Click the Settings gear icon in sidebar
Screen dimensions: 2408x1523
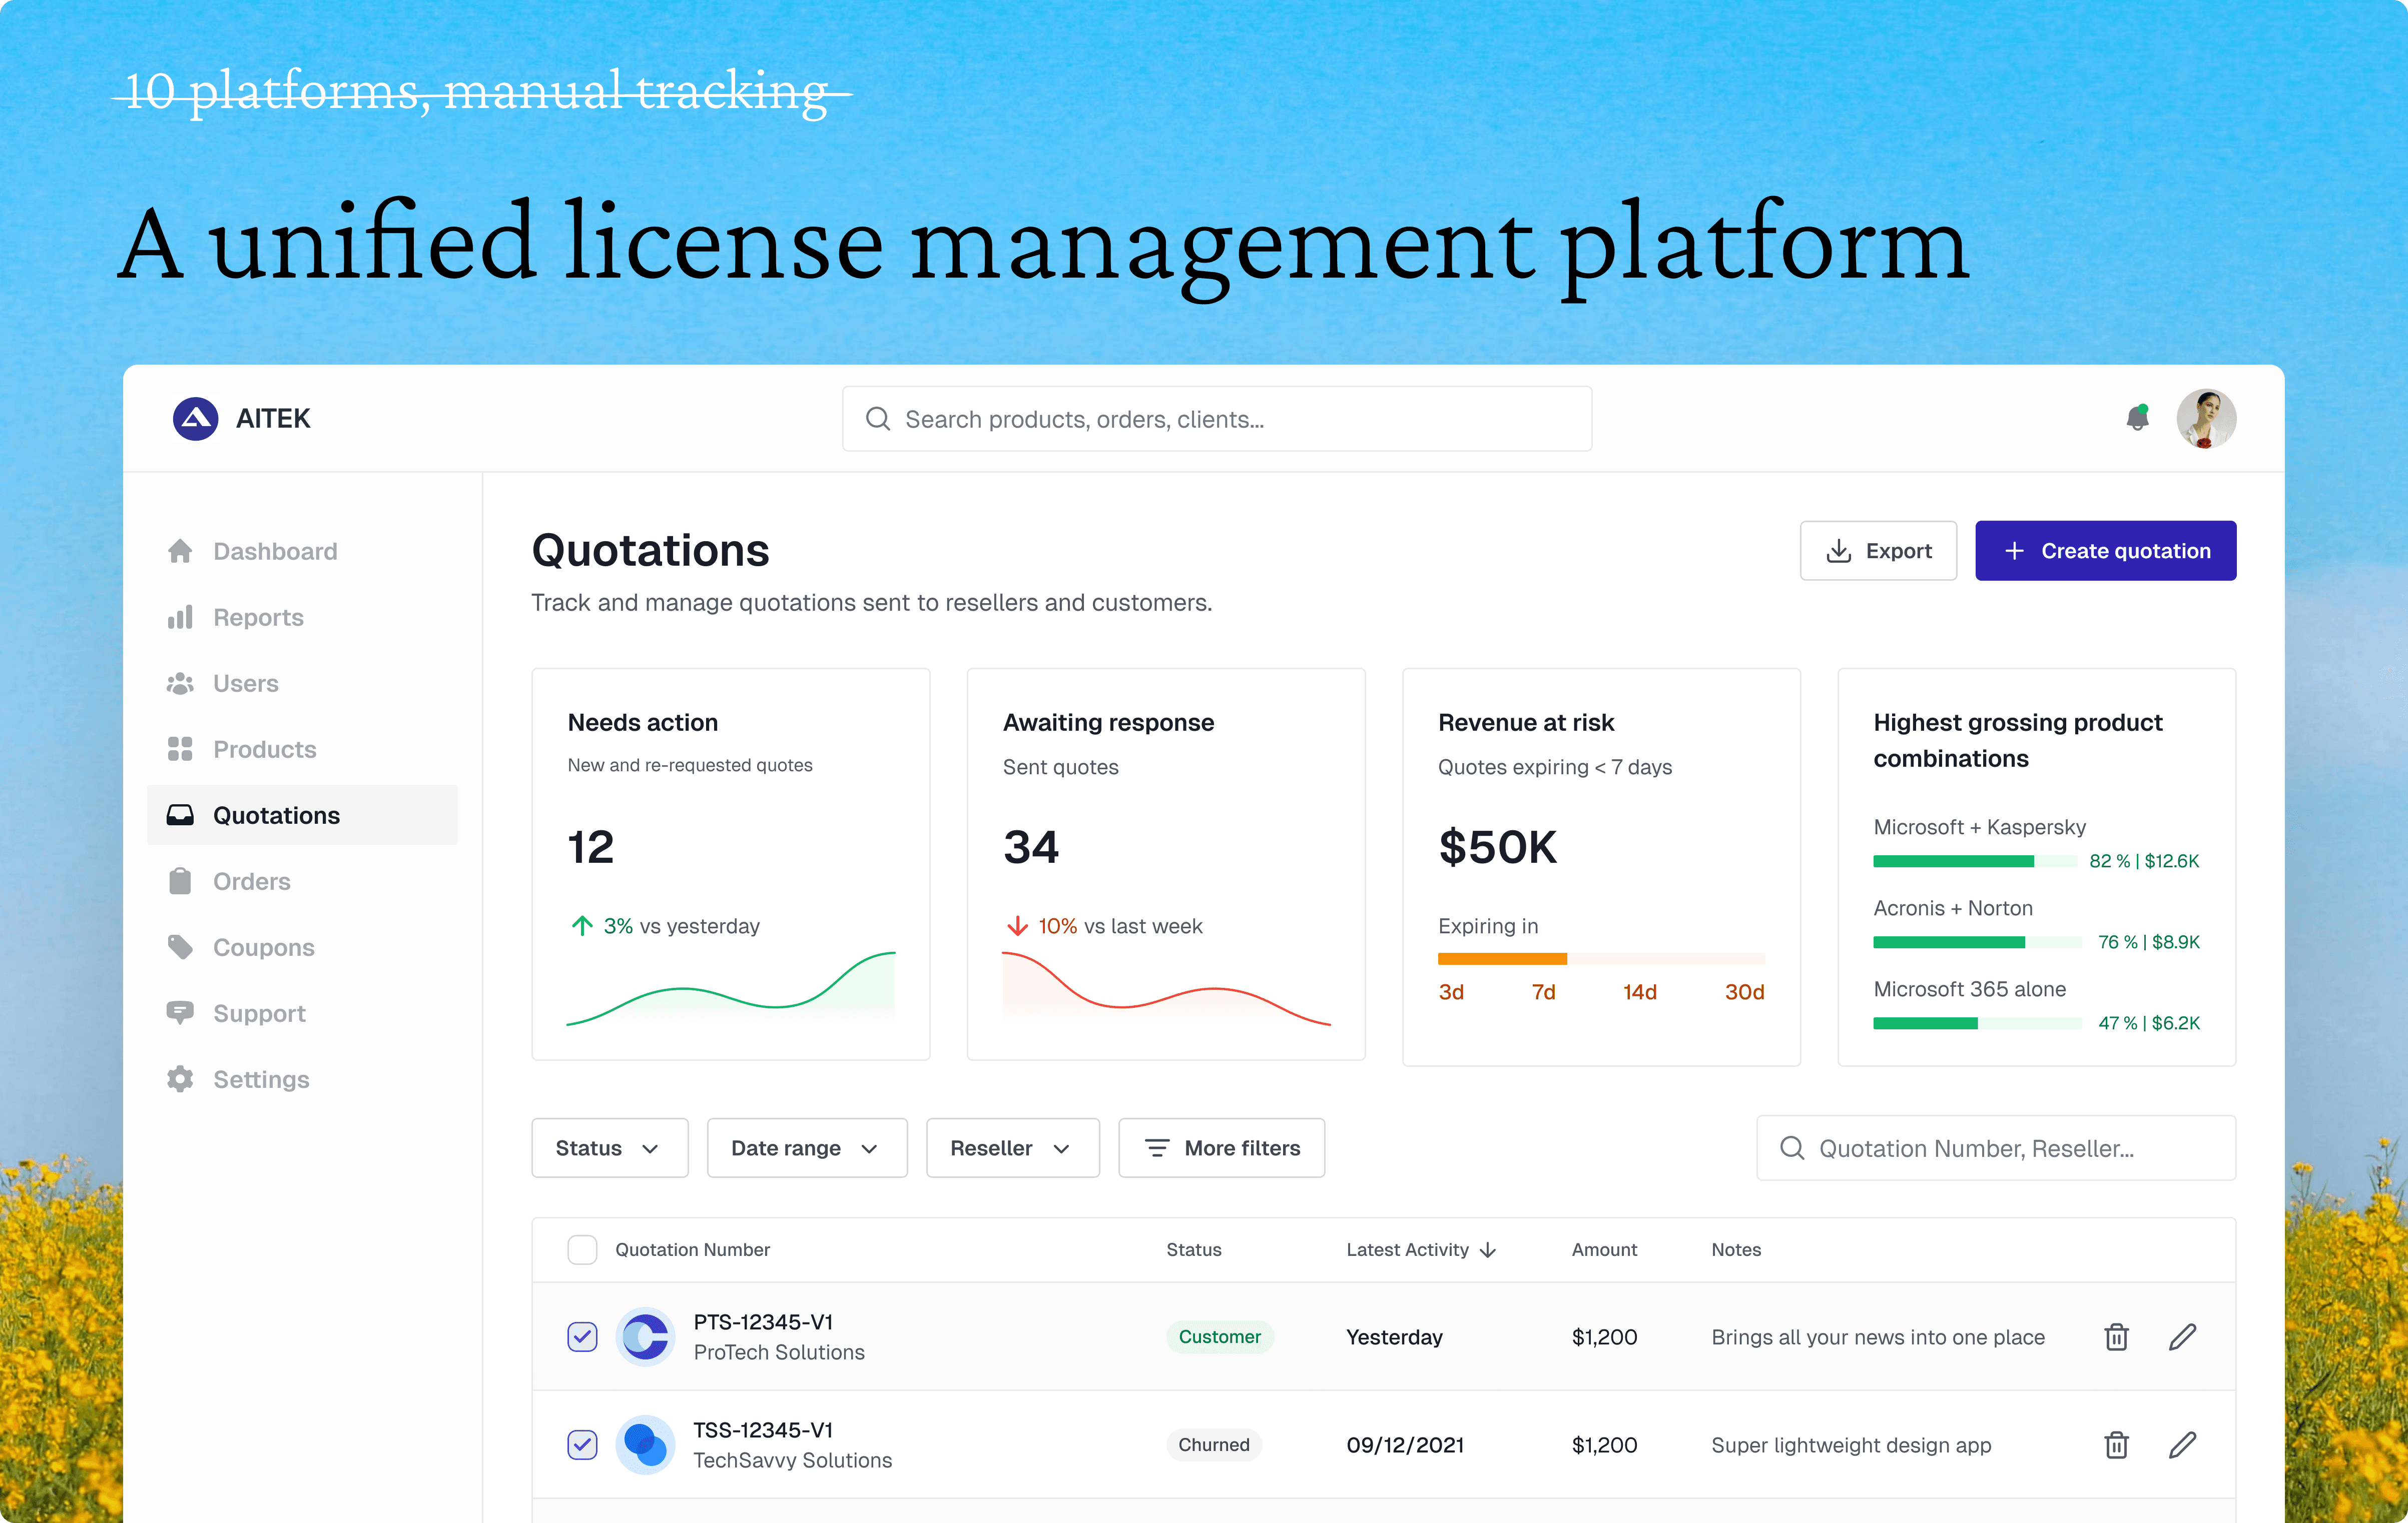[x=180, y=1079]
